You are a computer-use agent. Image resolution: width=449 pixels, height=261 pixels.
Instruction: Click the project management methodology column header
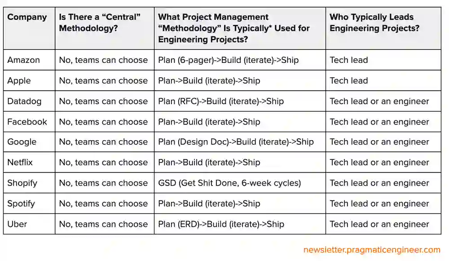point(234,28)
